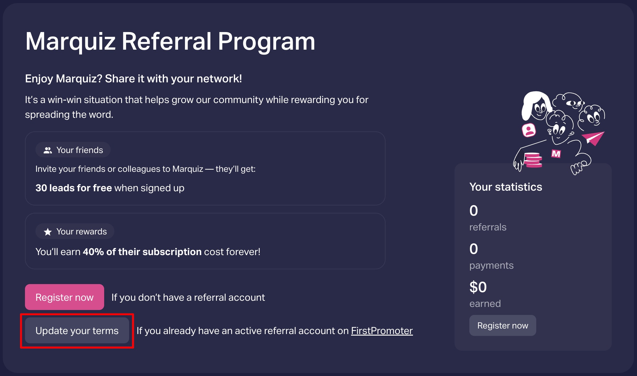Click Register now under Your statistics
The height and width of the screenshot is (376, 637).
click(x=502, y=325)
